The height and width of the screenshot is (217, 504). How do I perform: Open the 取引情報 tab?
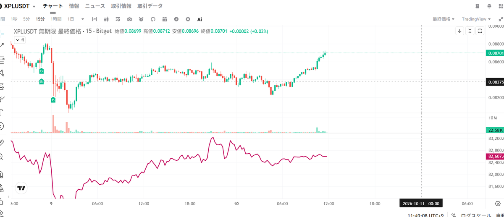[x=121, y=6]
